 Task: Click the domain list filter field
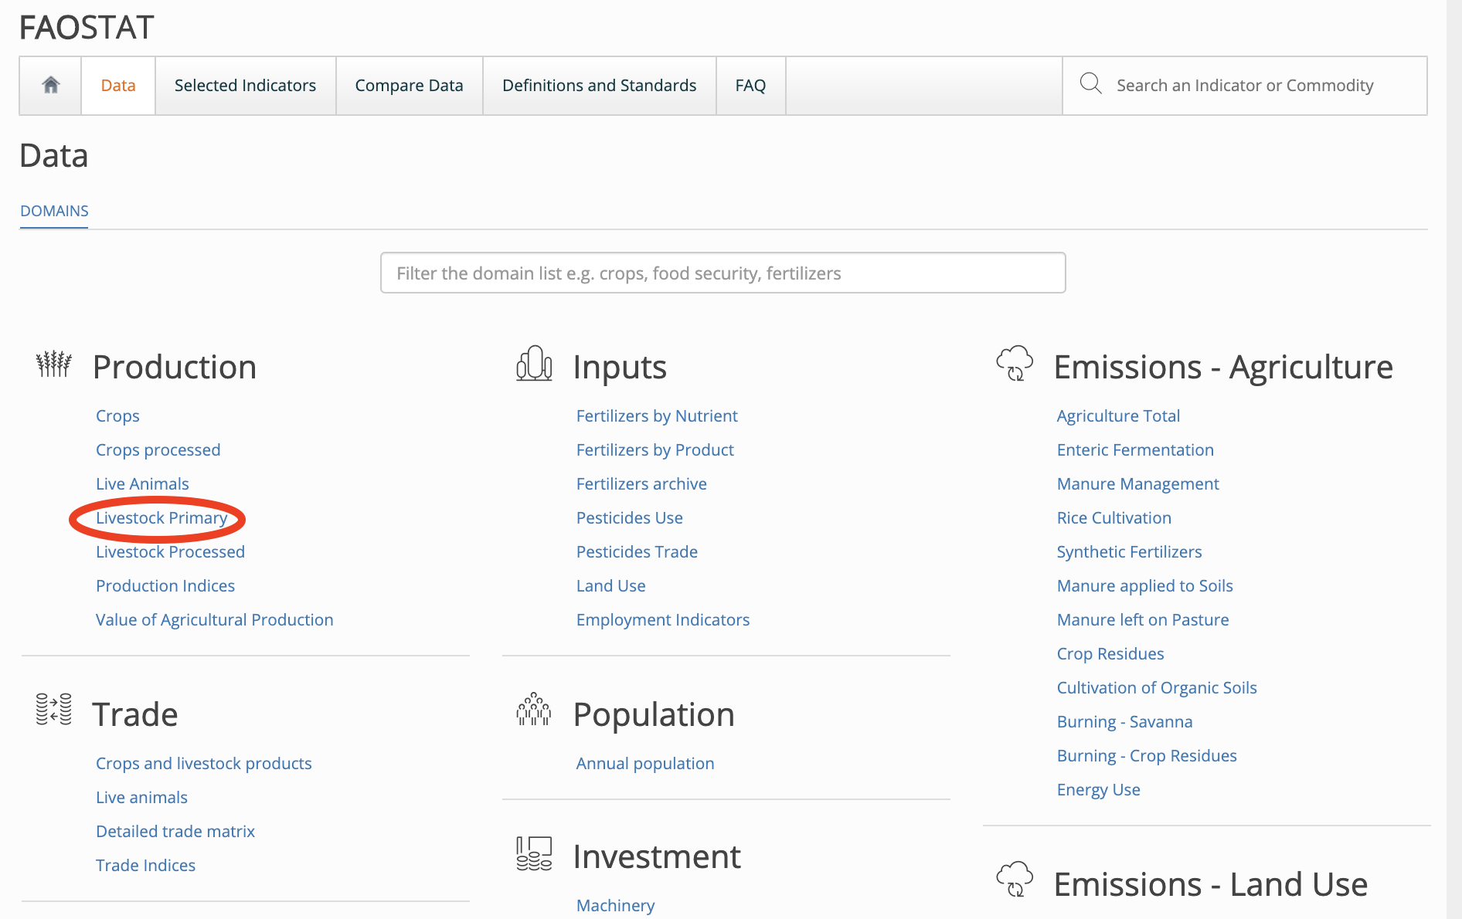(x=722, y=273)
